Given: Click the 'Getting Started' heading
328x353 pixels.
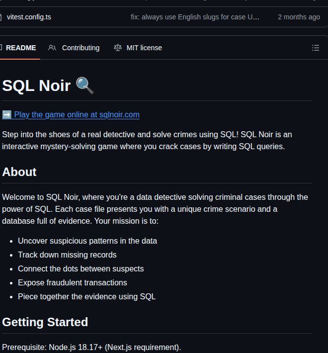Looking at the screenshot, I should [x=45, y=322].
